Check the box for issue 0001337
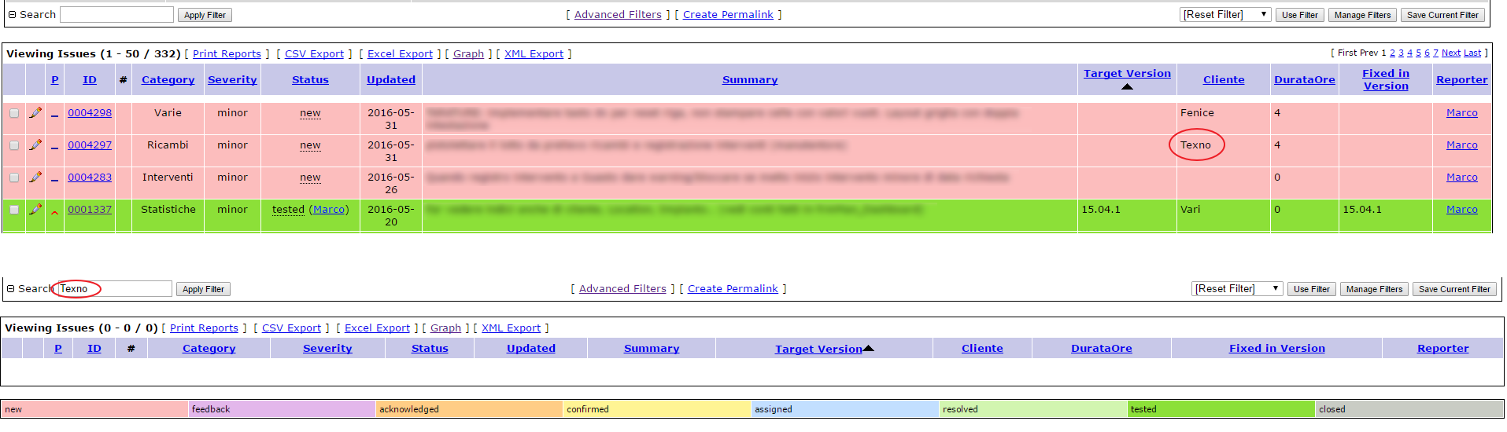 click(14, 210)
